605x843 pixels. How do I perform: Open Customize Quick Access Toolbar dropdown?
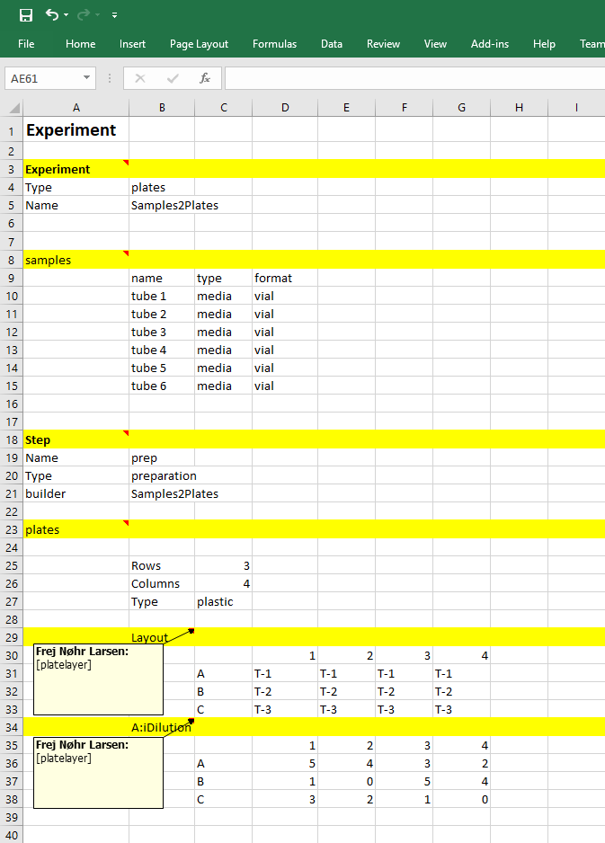coord(114,16)
